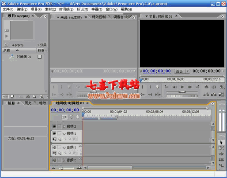This screenshot has width=227, height=178.
Task: Switch to the 特效 tab
Action: (x=42, y=103)
